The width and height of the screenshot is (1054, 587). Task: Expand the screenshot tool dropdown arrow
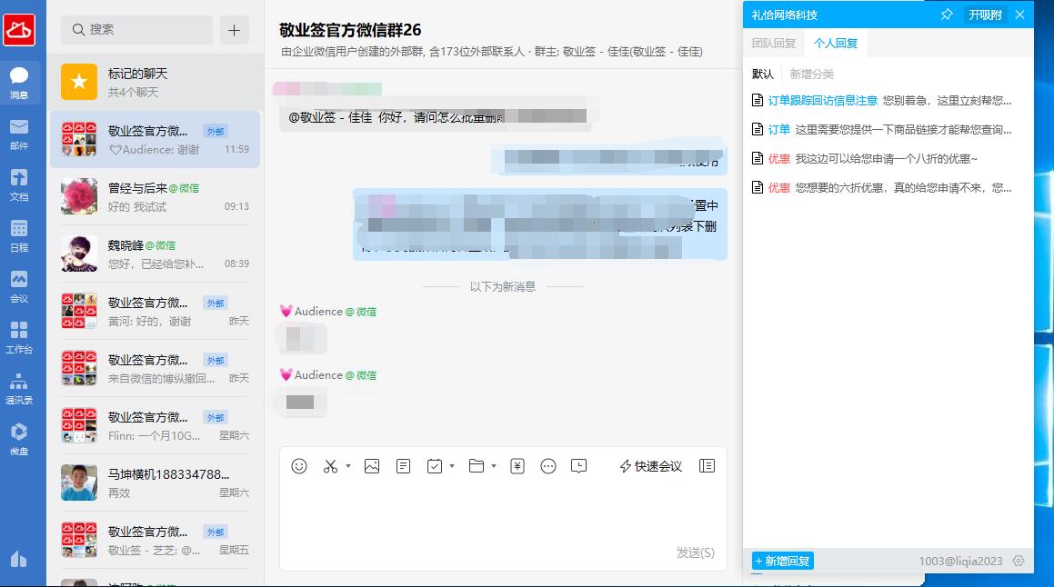pos(346,467)
